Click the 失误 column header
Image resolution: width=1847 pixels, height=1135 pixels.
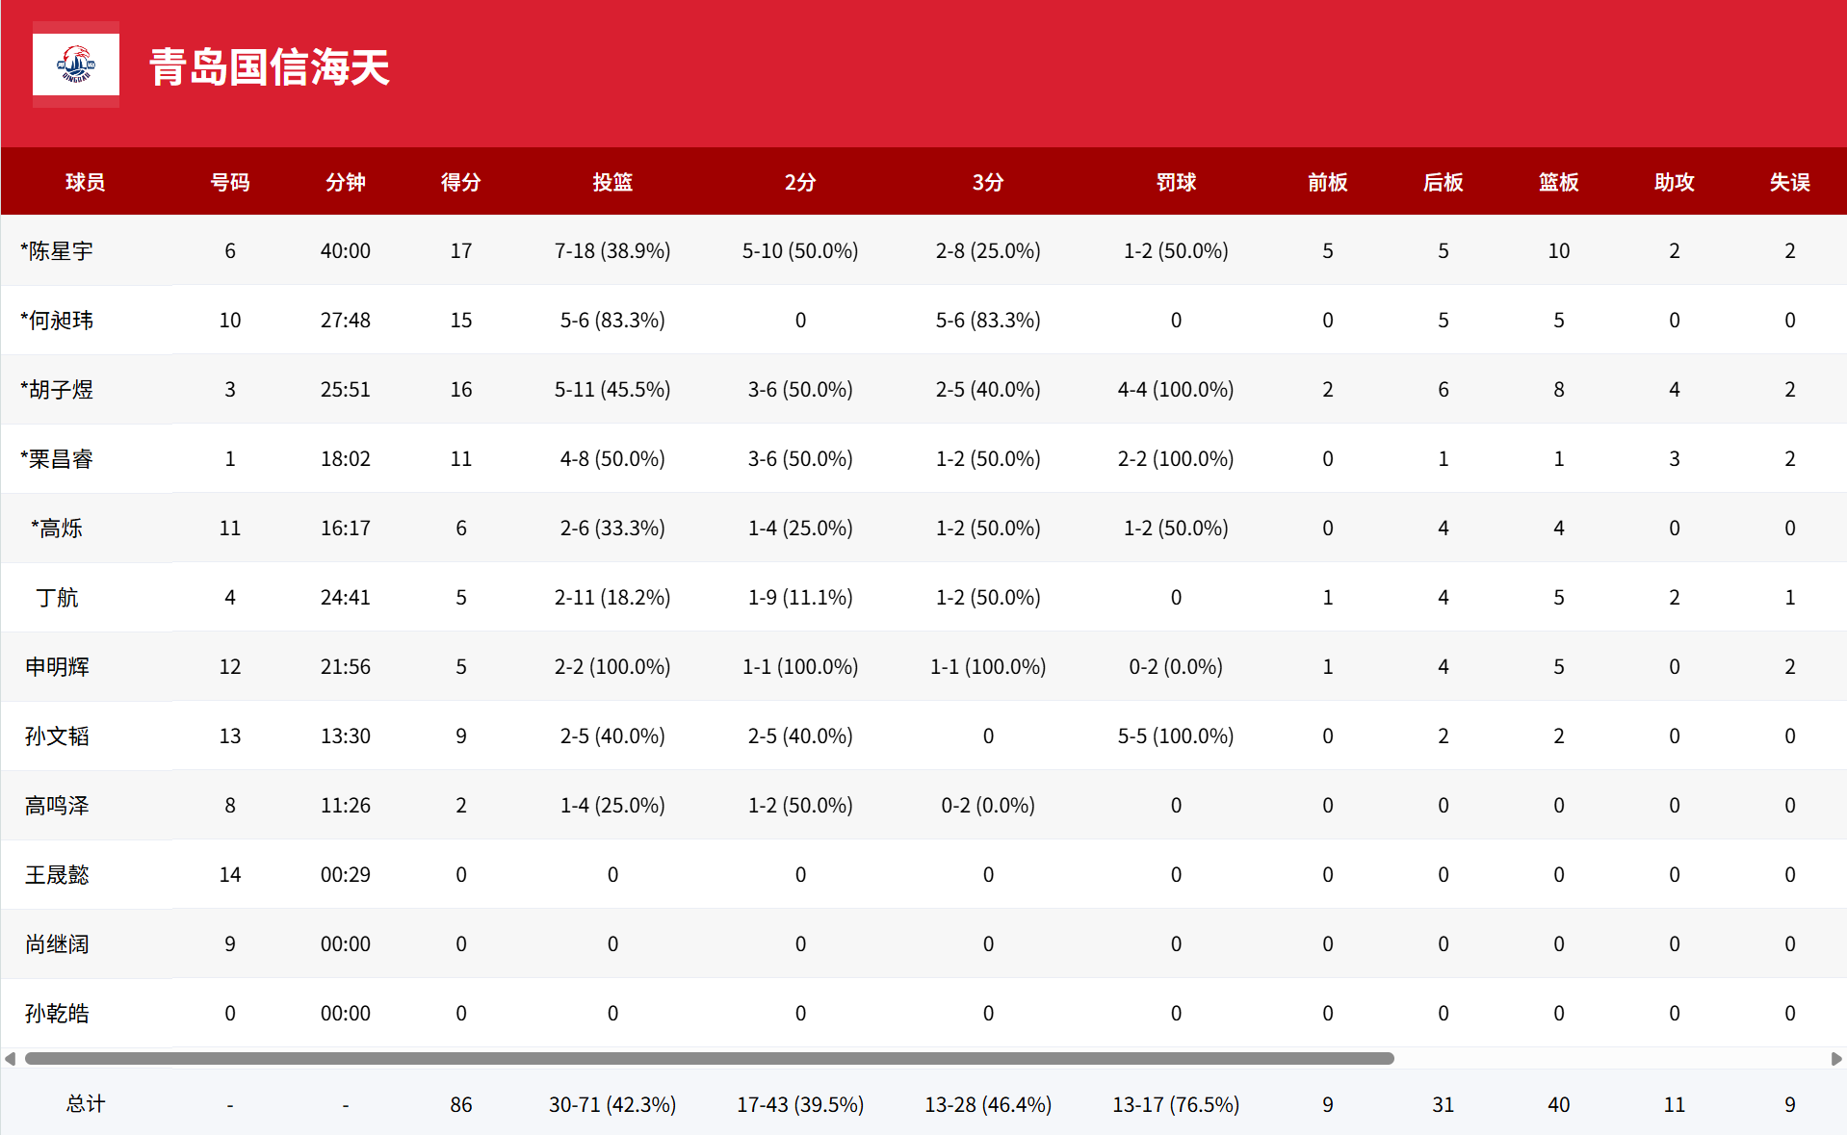point(1789,182)
